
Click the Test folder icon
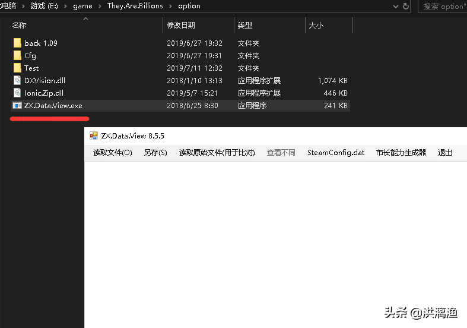tap(17, 68)
